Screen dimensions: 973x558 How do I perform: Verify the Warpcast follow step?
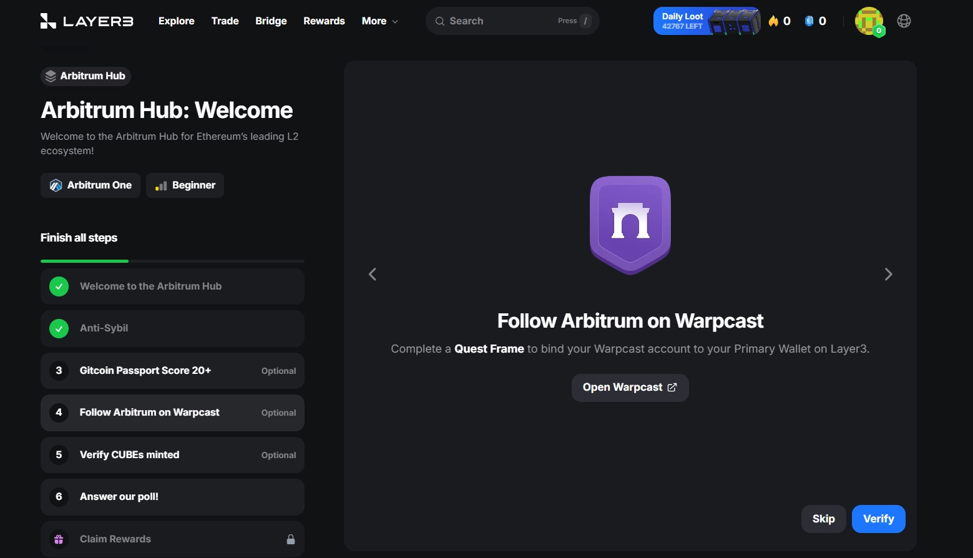pyautogui.click(x=879, y=519)
